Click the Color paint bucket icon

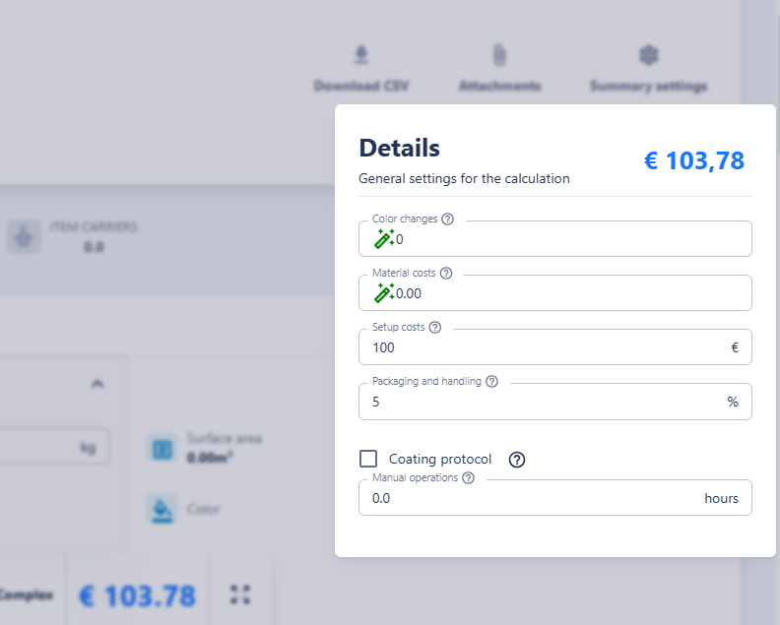(x=161, y=509)
